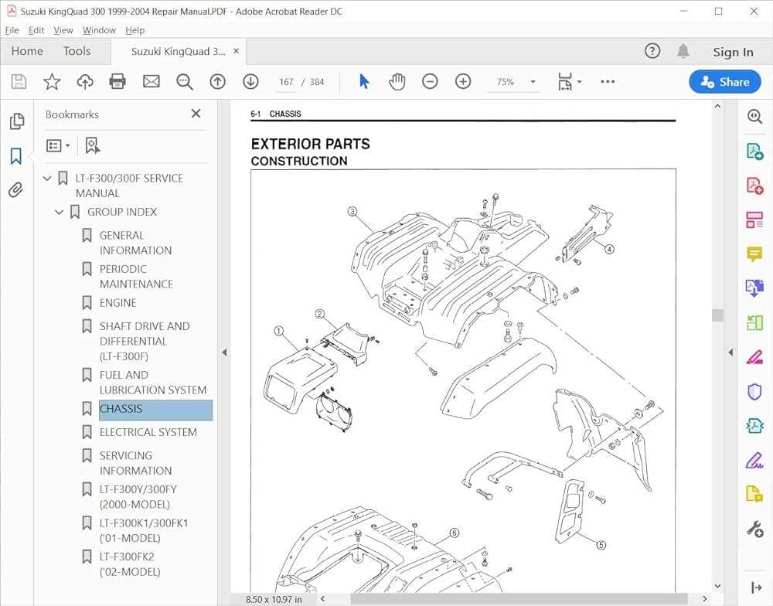Open Create PDF tool
This screenshot has width=773, height=606.
click(754, 186)
